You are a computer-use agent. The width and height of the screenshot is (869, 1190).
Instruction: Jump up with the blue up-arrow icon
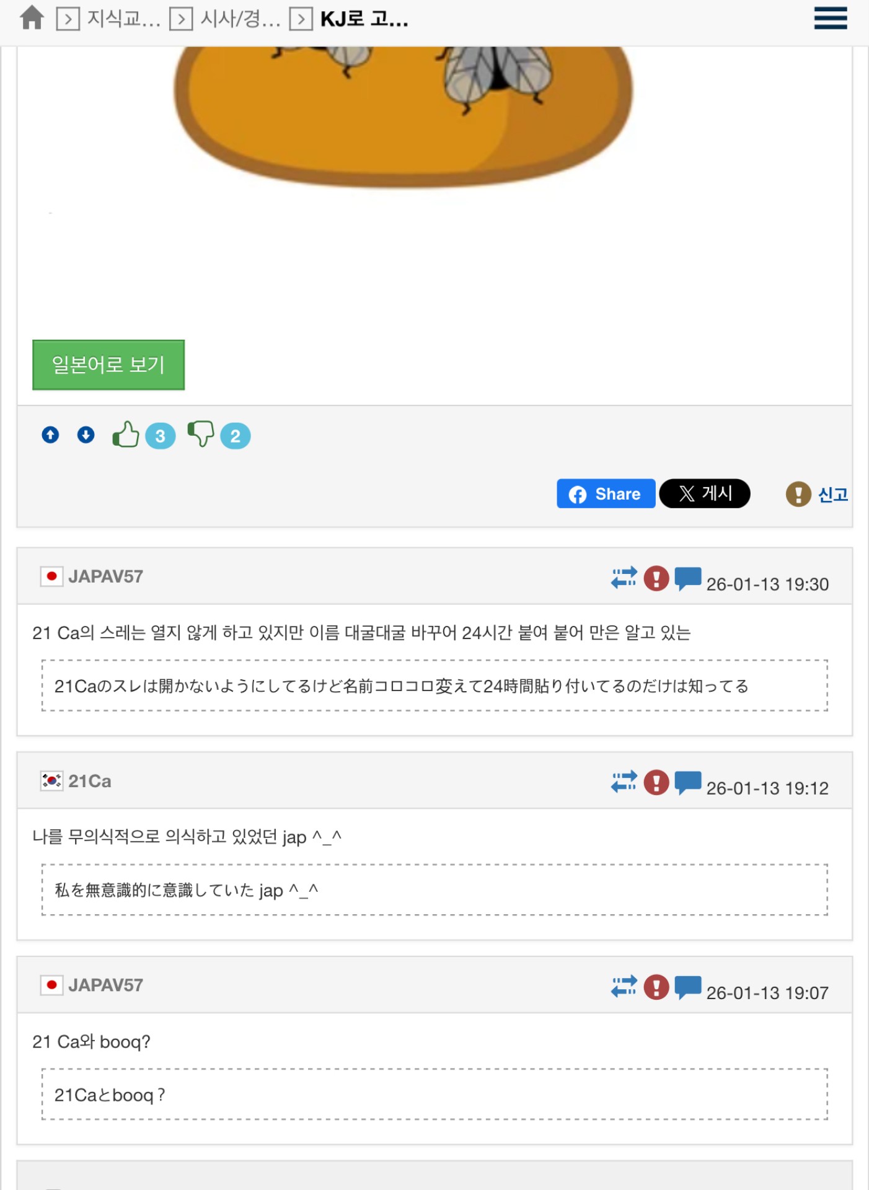tap(51, 435)
